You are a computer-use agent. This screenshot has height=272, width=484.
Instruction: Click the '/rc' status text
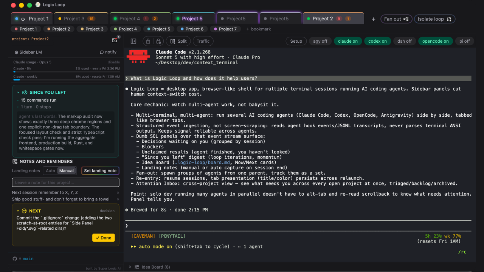[x=462, y=252]
